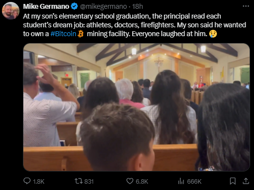Image resolution: width=254 pixels, height=190 pixels.
Task: Repost this tweet via retweet icon
Action: click(78, 181)
